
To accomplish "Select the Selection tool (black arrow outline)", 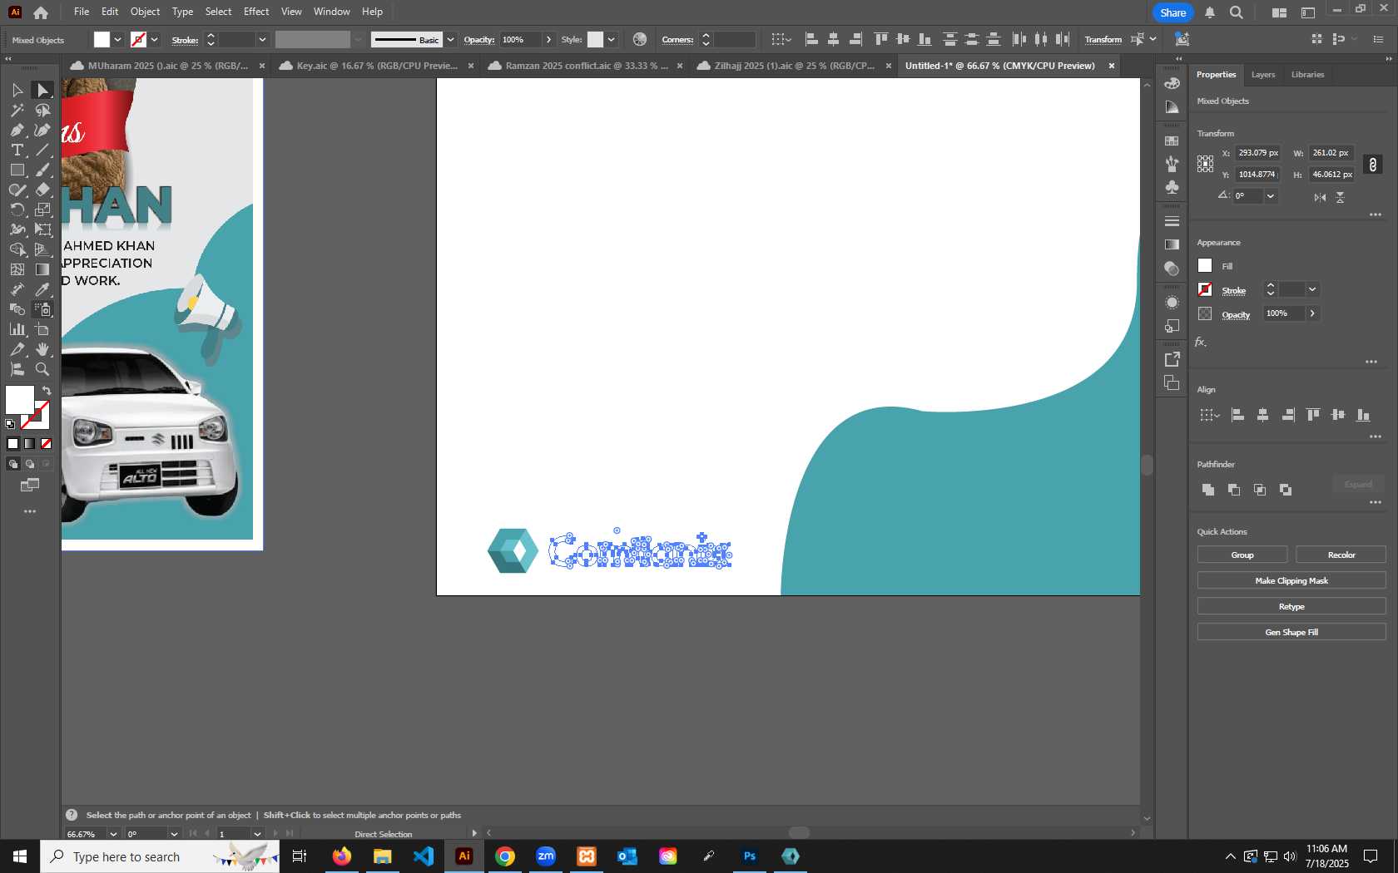I will pos(17,90).
